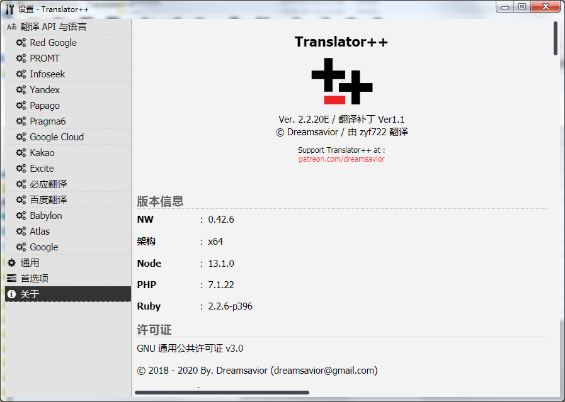Click the info icon next to 关于
The width and height of the screenshot is (565, 402).
pos(11,294)
